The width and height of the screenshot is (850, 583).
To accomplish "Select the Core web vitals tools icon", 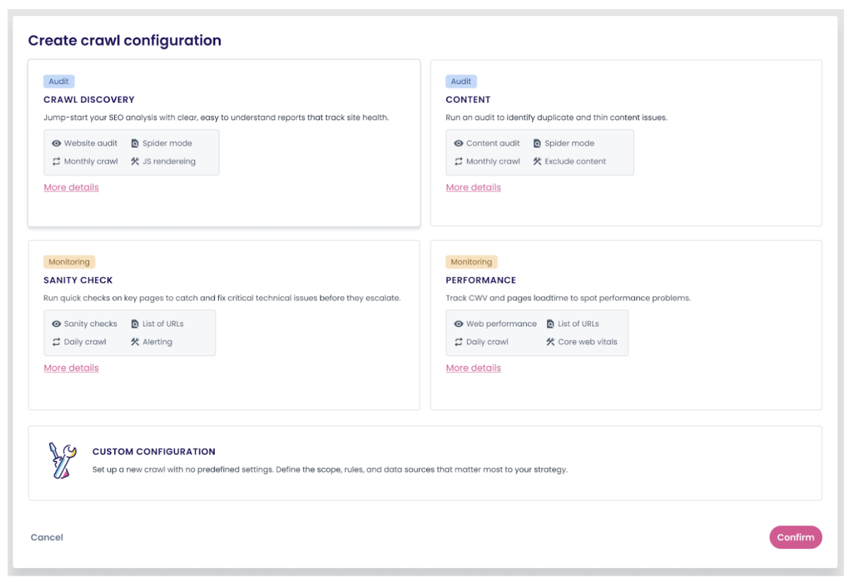I will pos(549,341).
